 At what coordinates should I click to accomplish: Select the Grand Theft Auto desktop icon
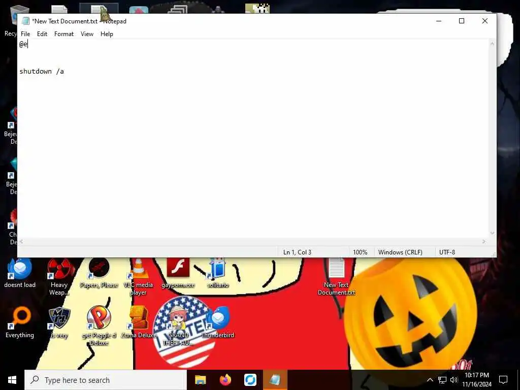[x=178, y=326]
